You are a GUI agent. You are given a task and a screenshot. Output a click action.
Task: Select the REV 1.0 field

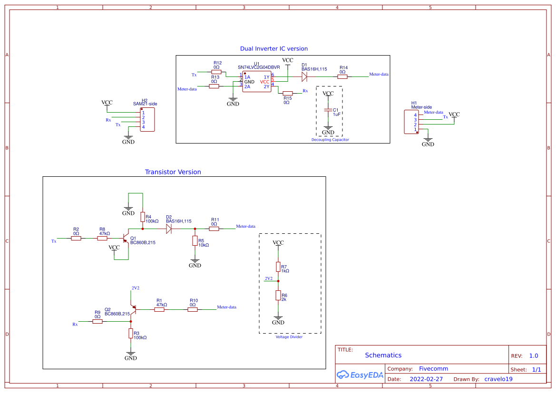pyautogui.click(x=533, y=355)
